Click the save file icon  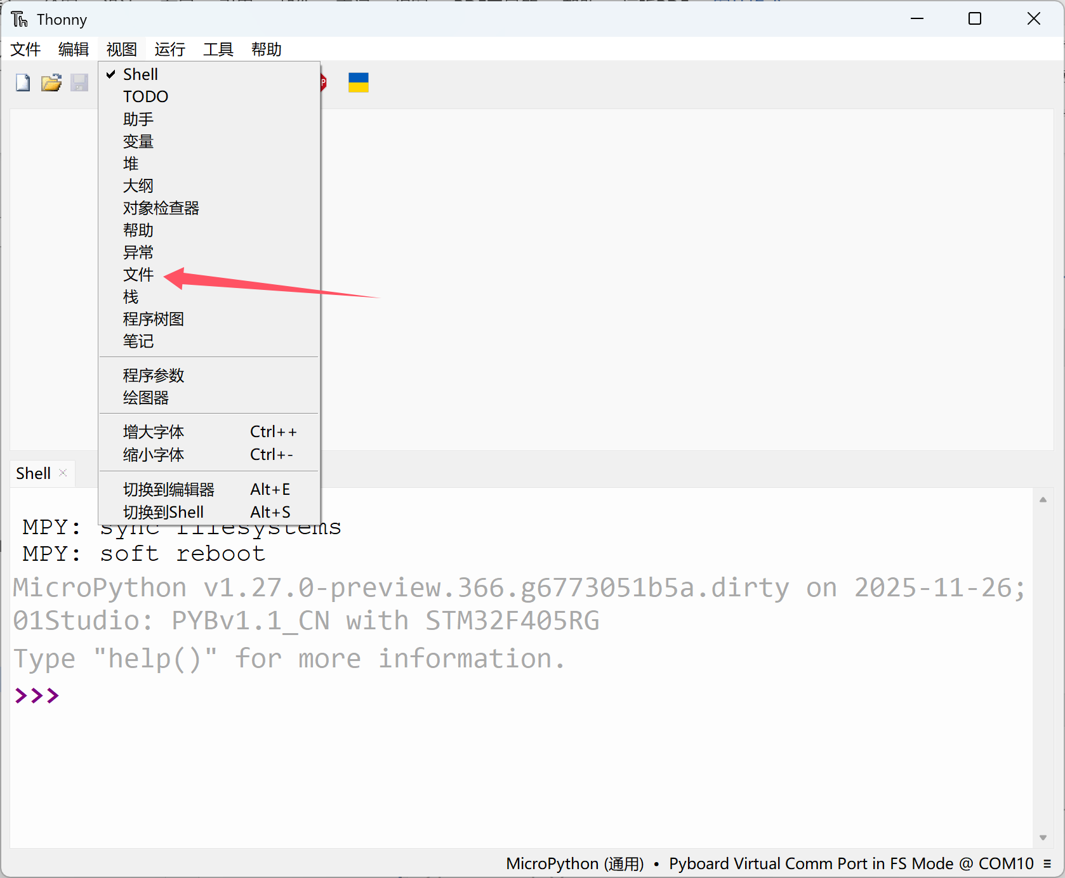click(79, 82)
